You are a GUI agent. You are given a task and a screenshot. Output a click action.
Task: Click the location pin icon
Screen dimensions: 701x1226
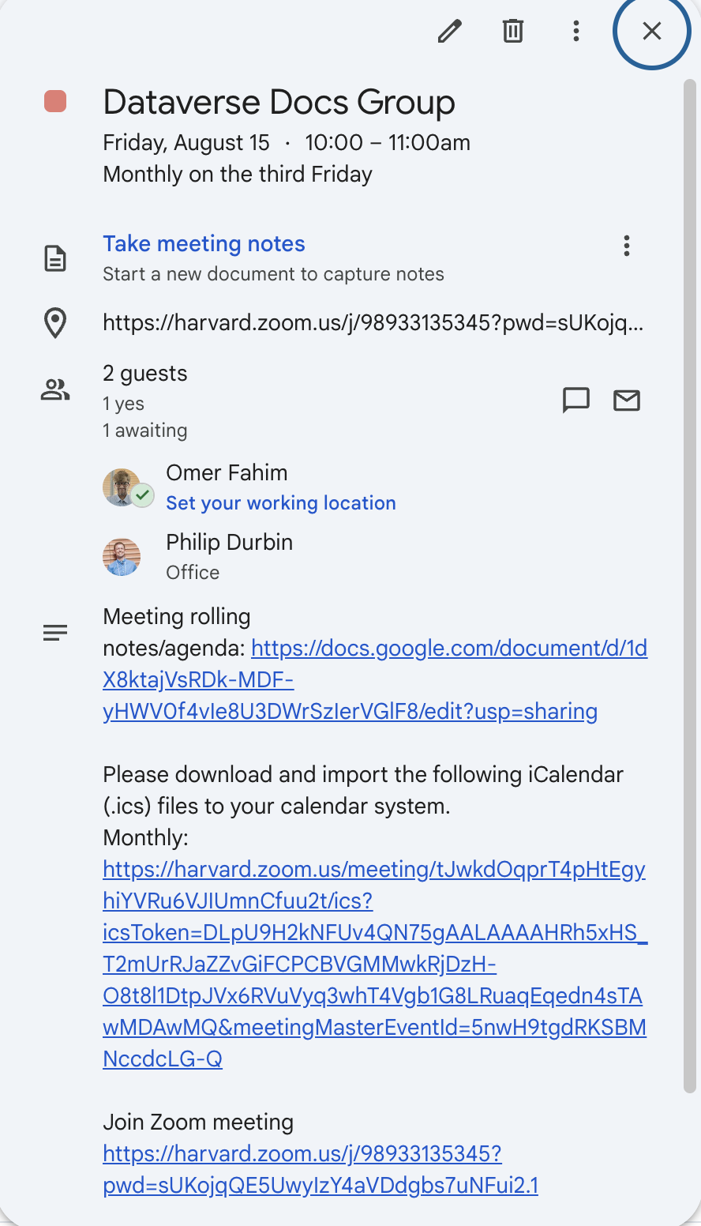click(55, 323)
